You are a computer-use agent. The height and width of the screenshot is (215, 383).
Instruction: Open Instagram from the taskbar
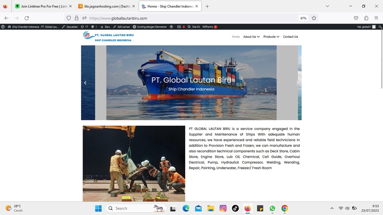[223, 208]
